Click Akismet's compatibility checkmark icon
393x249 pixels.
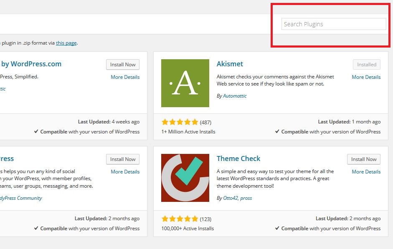(277, 131)
